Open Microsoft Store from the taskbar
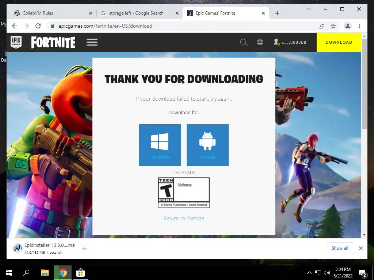Viewport: 374px width, 280px height. pos(80,273)
